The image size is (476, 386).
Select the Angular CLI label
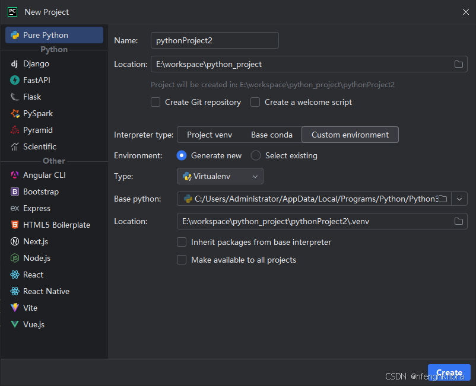pyautogui.click(x=45, y=175)
